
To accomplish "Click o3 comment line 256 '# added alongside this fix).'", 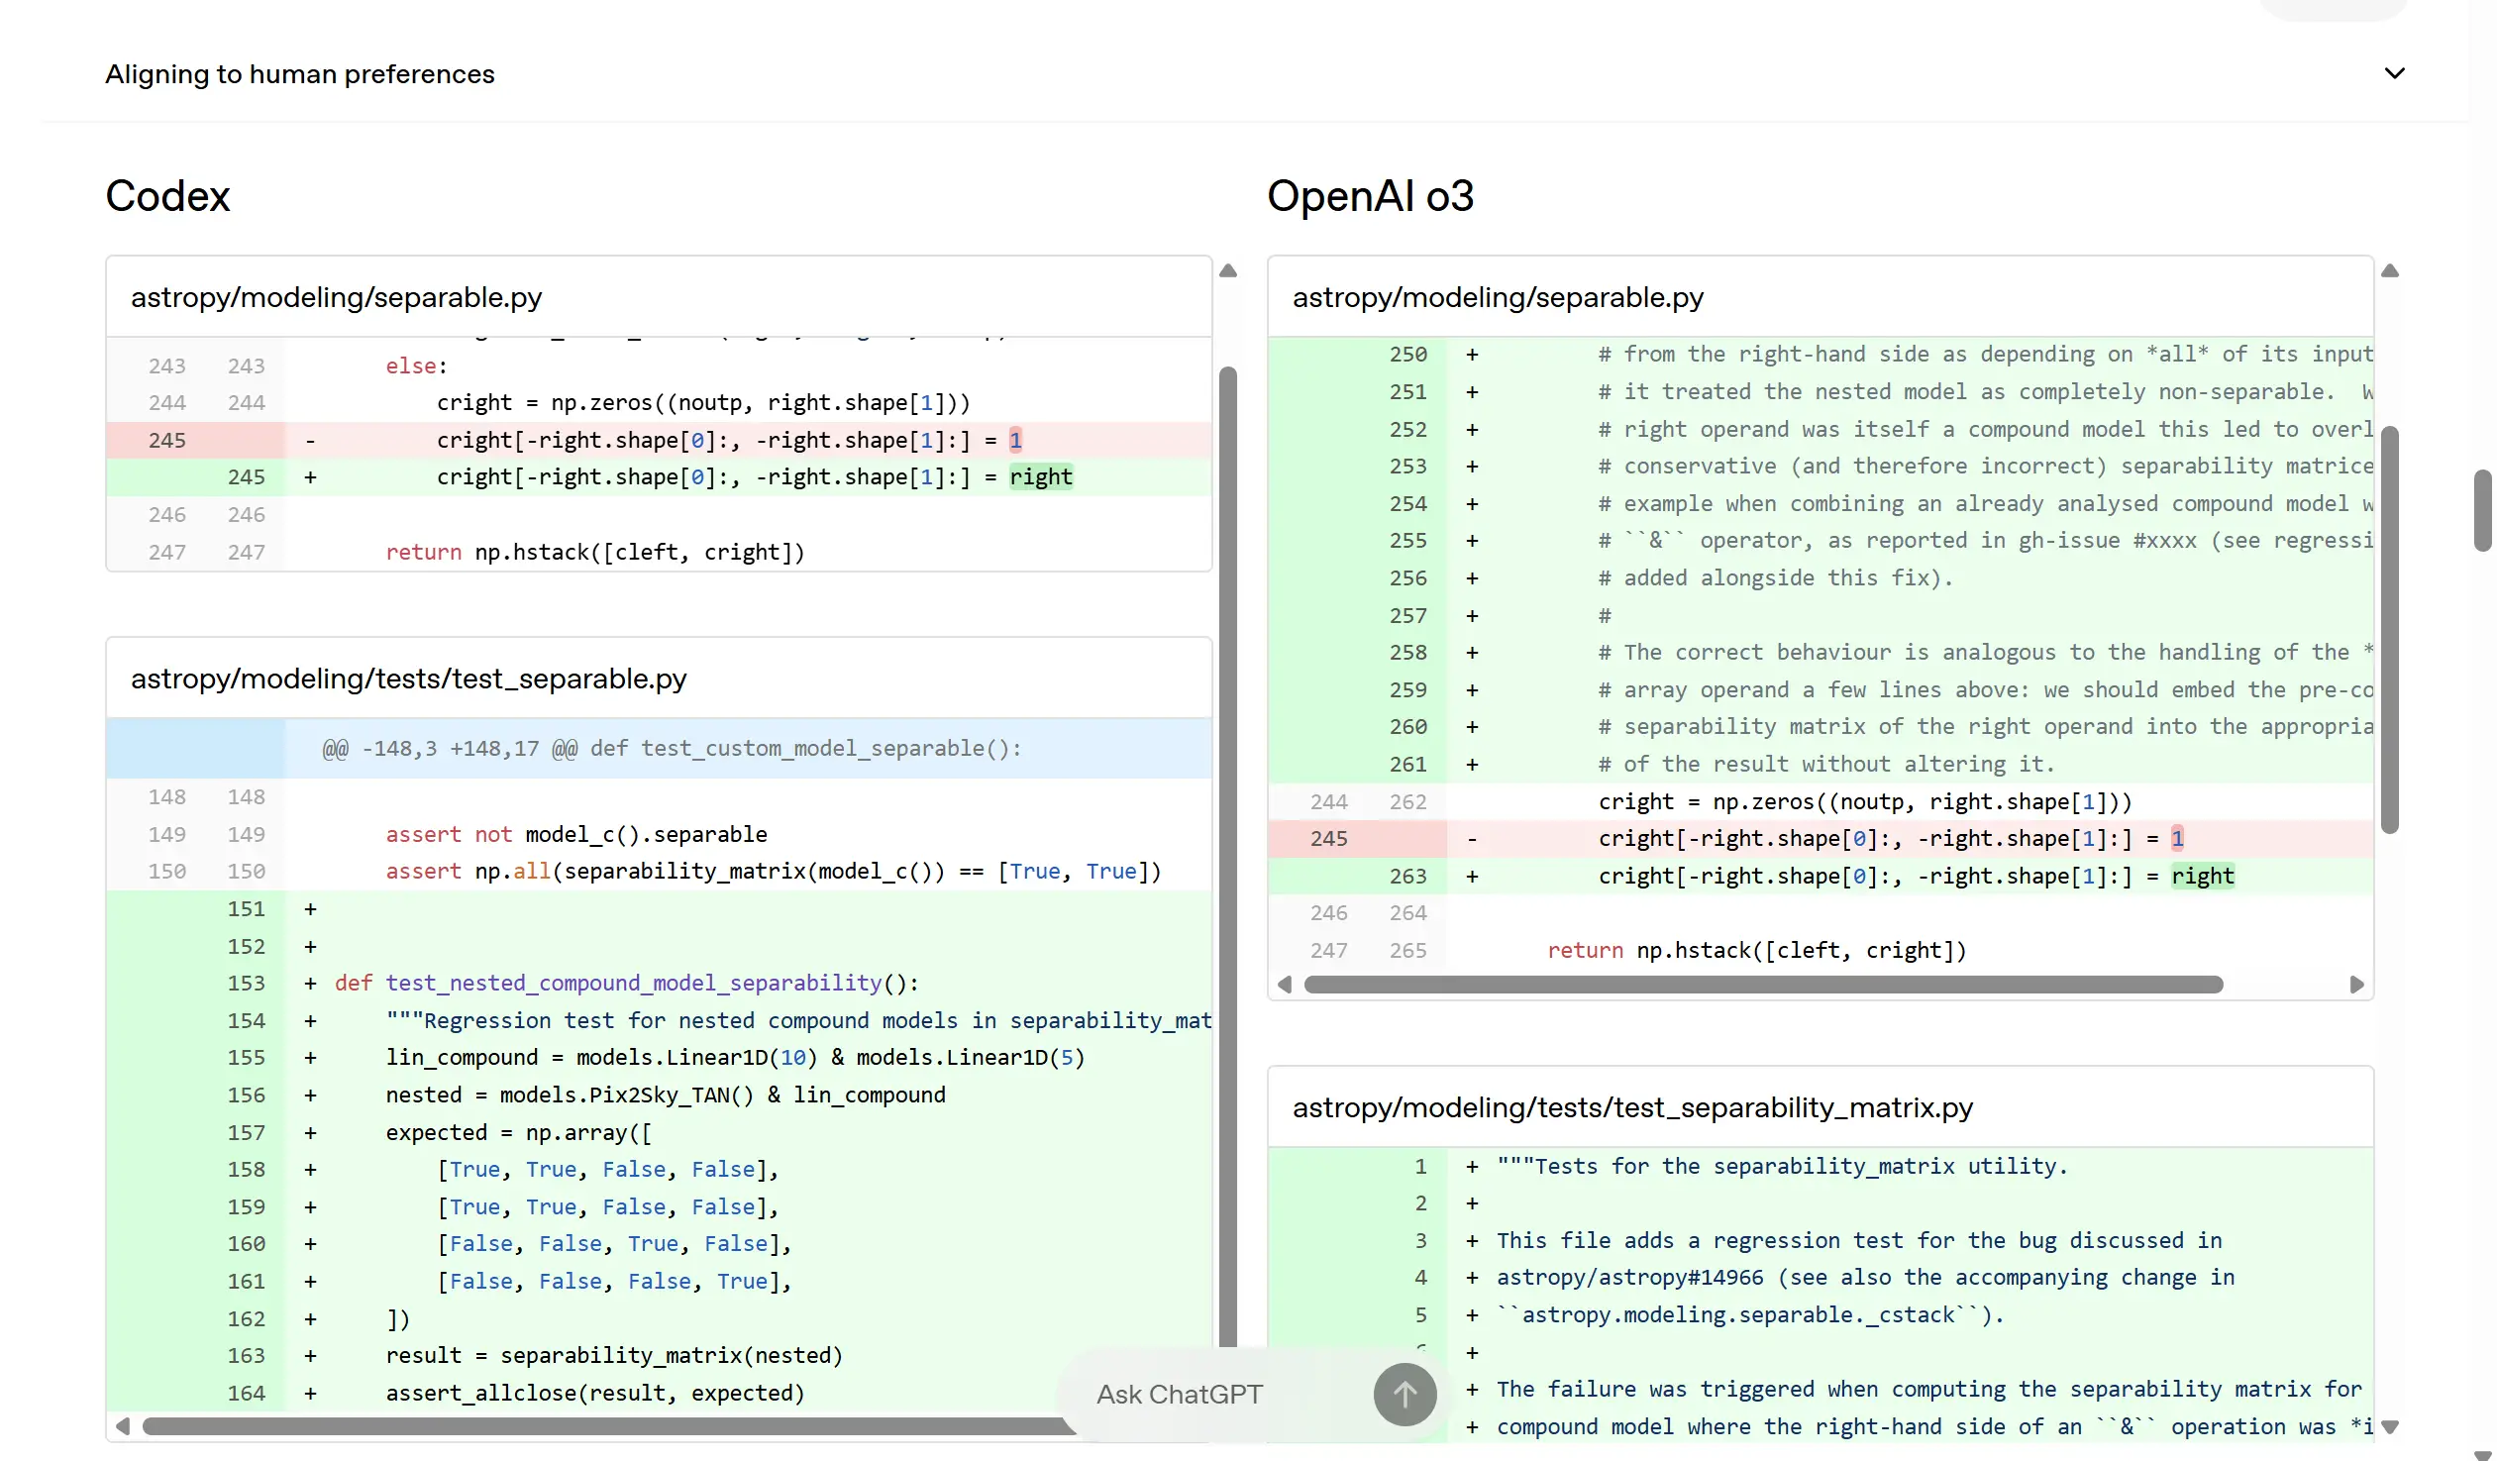I will coord(1821,577).
